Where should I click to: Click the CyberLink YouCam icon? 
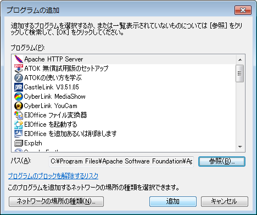coord(19,106)
